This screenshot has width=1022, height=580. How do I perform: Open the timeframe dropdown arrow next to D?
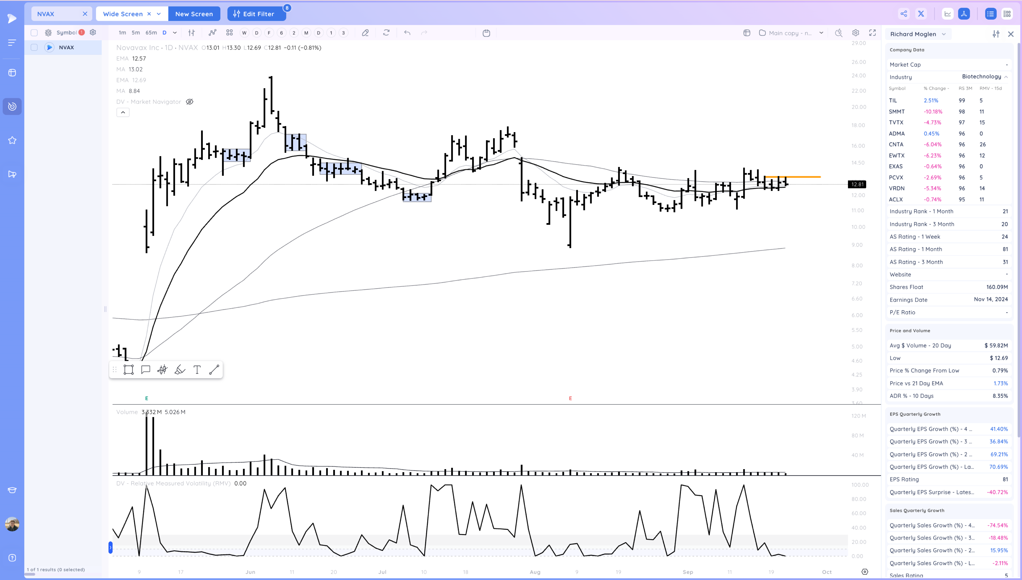click(175, 33)
